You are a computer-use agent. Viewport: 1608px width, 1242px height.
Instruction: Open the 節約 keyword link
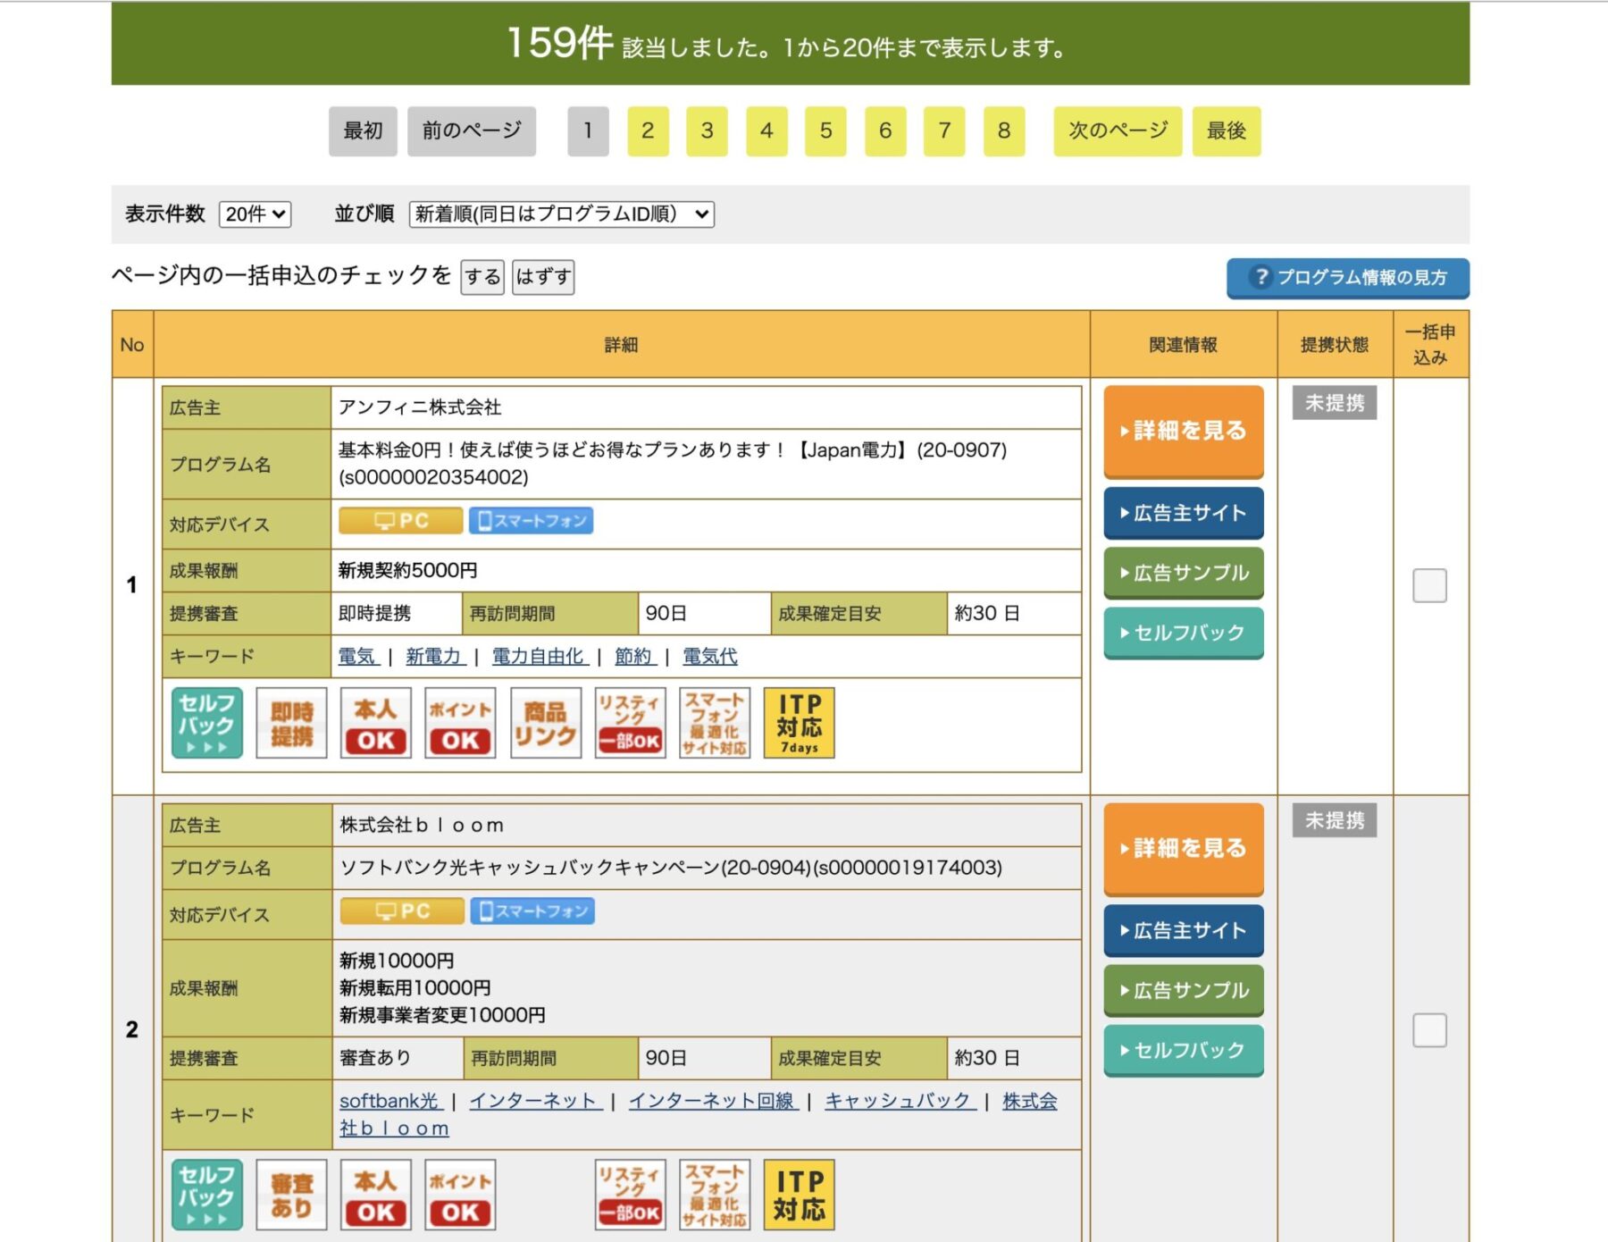click(x=635, y=657)
